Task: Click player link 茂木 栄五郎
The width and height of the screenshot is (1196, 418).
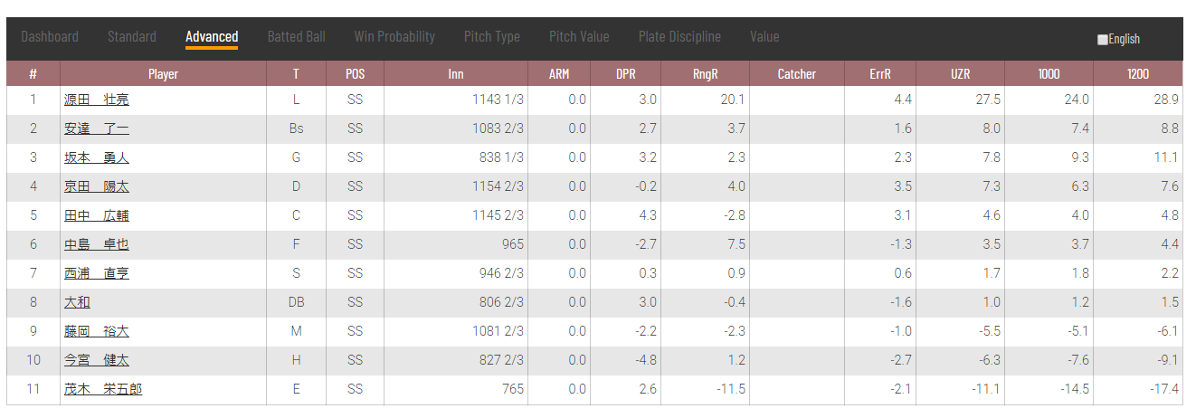Action: click(x=102, y=389)
